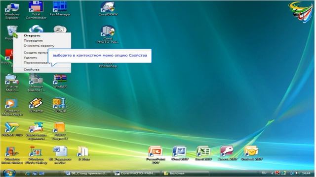Open the Windows Start menu orb
This screenshot has width=316, height=177.
pos(9,173)
